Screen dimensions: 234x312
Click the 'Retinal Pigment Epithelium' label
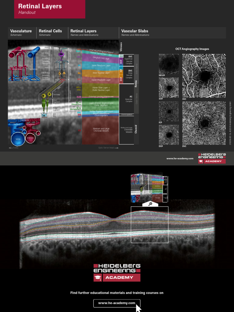101,112
